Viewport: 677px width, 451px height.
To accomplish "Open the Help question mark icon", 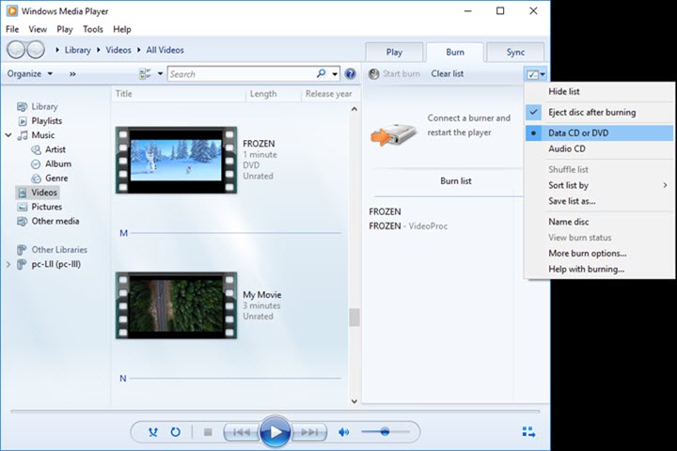I will [x=351, y=73].
